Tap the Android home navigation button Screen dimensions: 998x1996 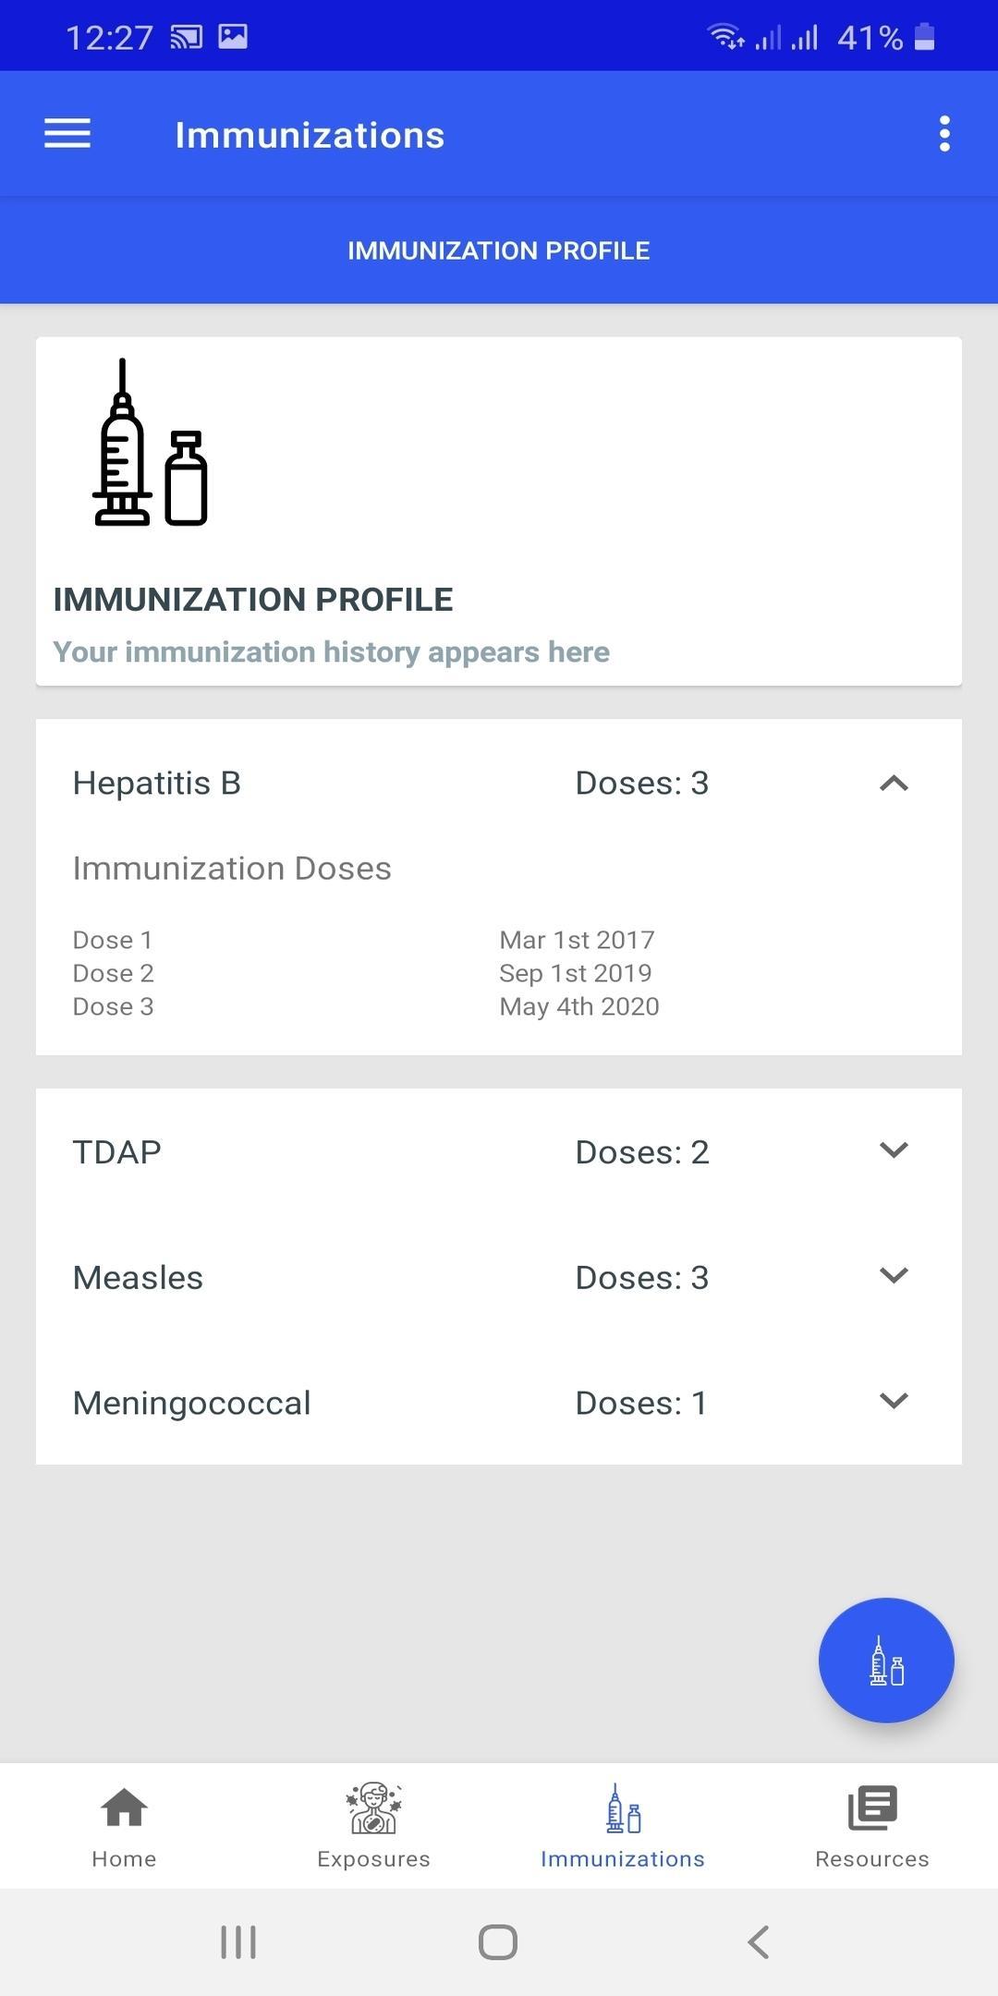(498, 1941)
